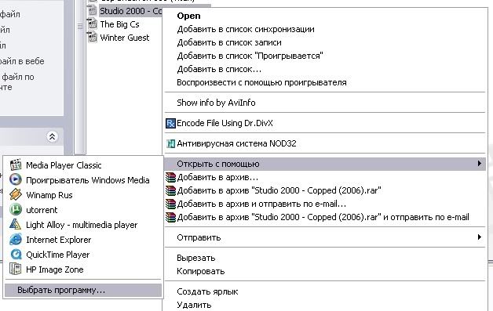Click the Dr.DivX encode icon
Image resolution: width=493 pixels, height=311 pixels.
[x=170, y=123]
